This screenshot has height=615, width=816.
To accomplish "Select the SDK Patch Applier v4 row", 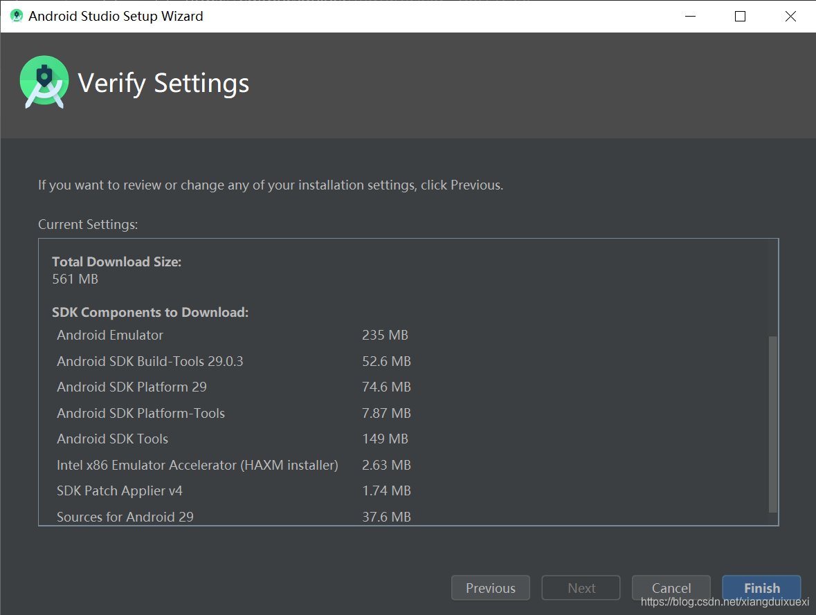I will [233, 490].
